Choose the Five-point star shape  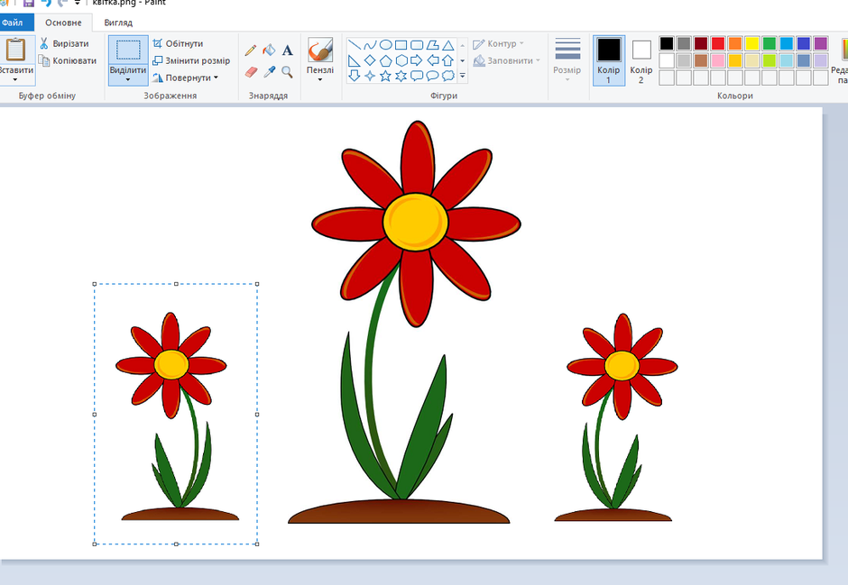385,76
